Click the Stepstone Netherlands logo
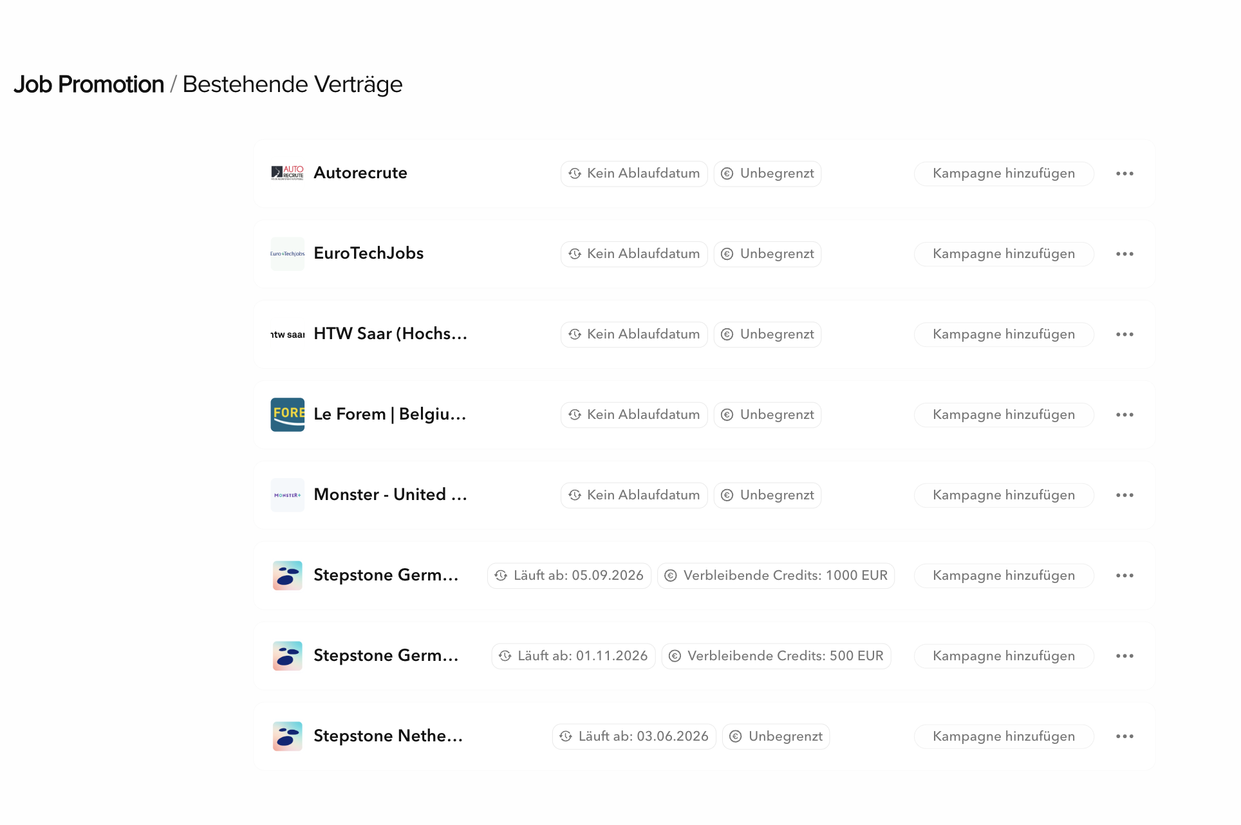Image resolution: width=1241 pixels, height=825 pixels. tap(287, 736)
